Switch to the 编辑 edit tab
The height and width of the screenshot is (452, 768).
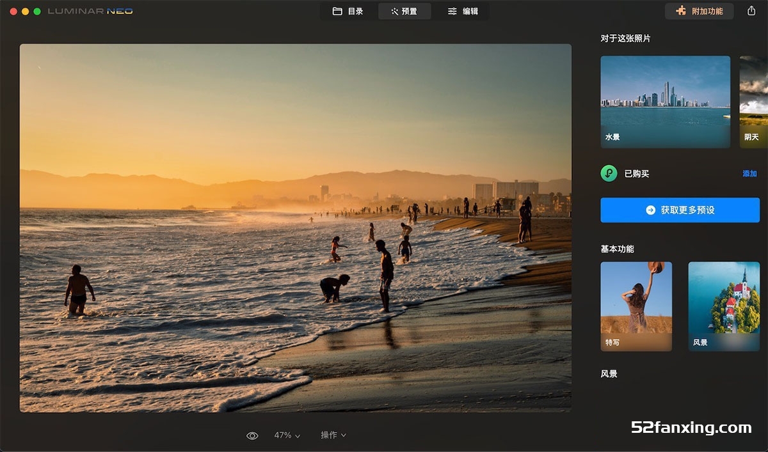[x=462, y=11]
